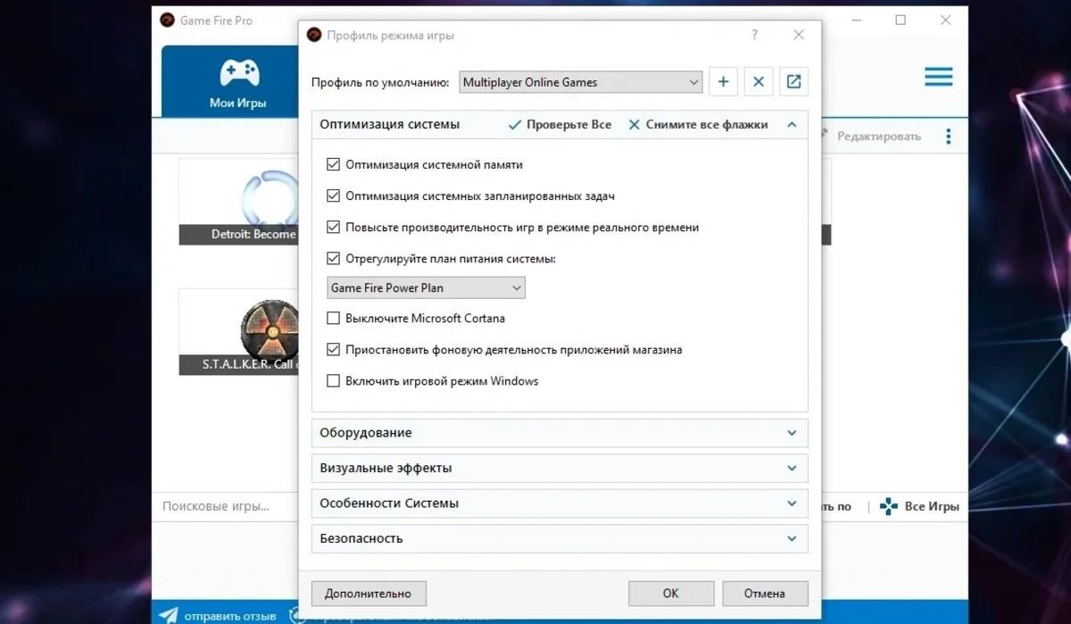Image resolution: width=1071 pixels, height=624 pixels.
Task: Expand the Оборудование section
Action: pos(560,433)
